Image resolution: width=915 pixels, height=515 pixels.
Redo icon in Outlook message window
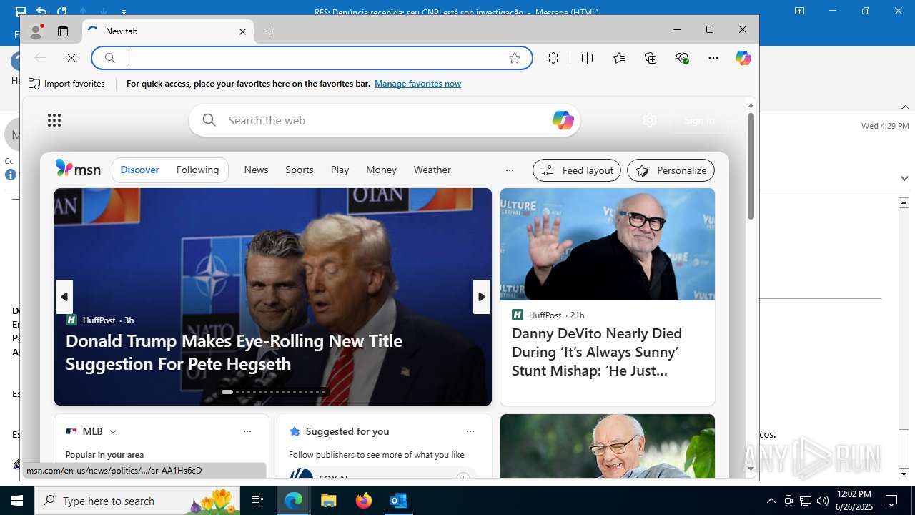62,11
